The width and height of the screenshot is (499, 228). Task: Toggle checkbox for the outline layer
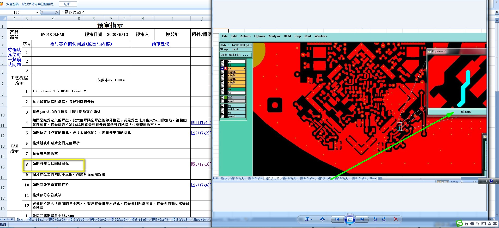pyautogui.click(x=222, y=109)
